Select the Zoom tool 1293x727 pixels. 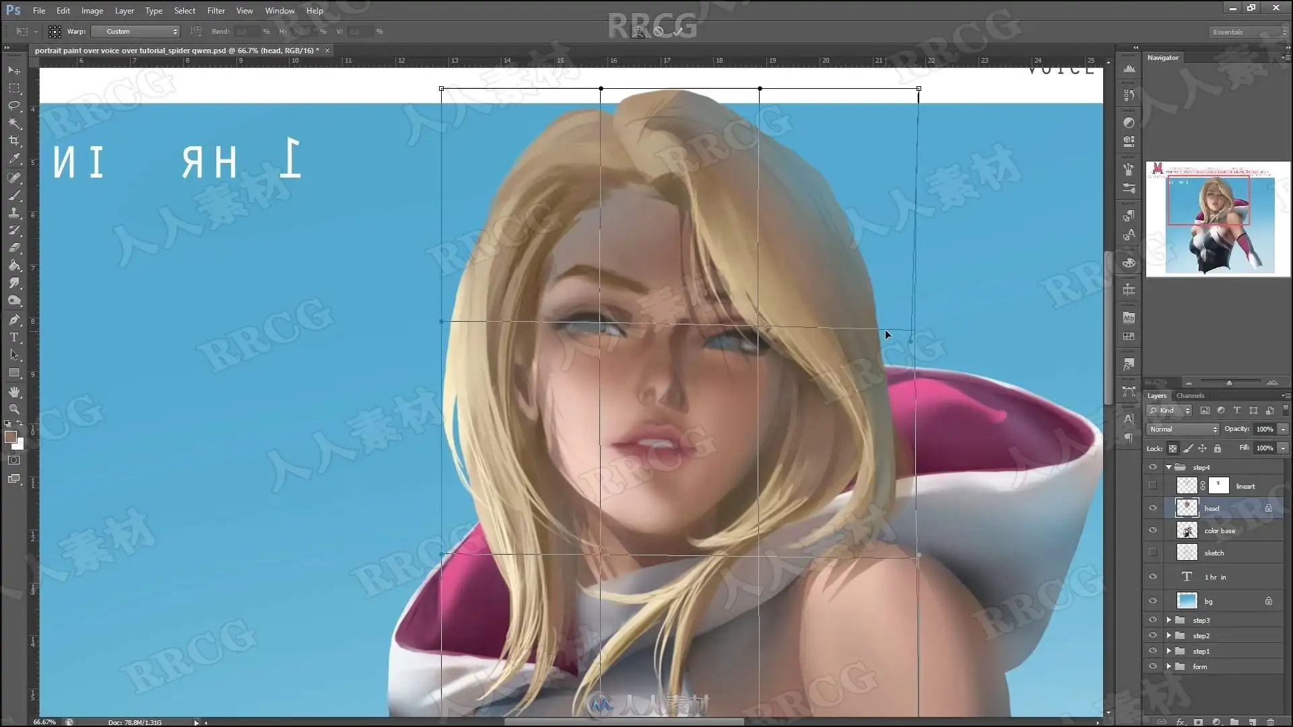point(14,409)
